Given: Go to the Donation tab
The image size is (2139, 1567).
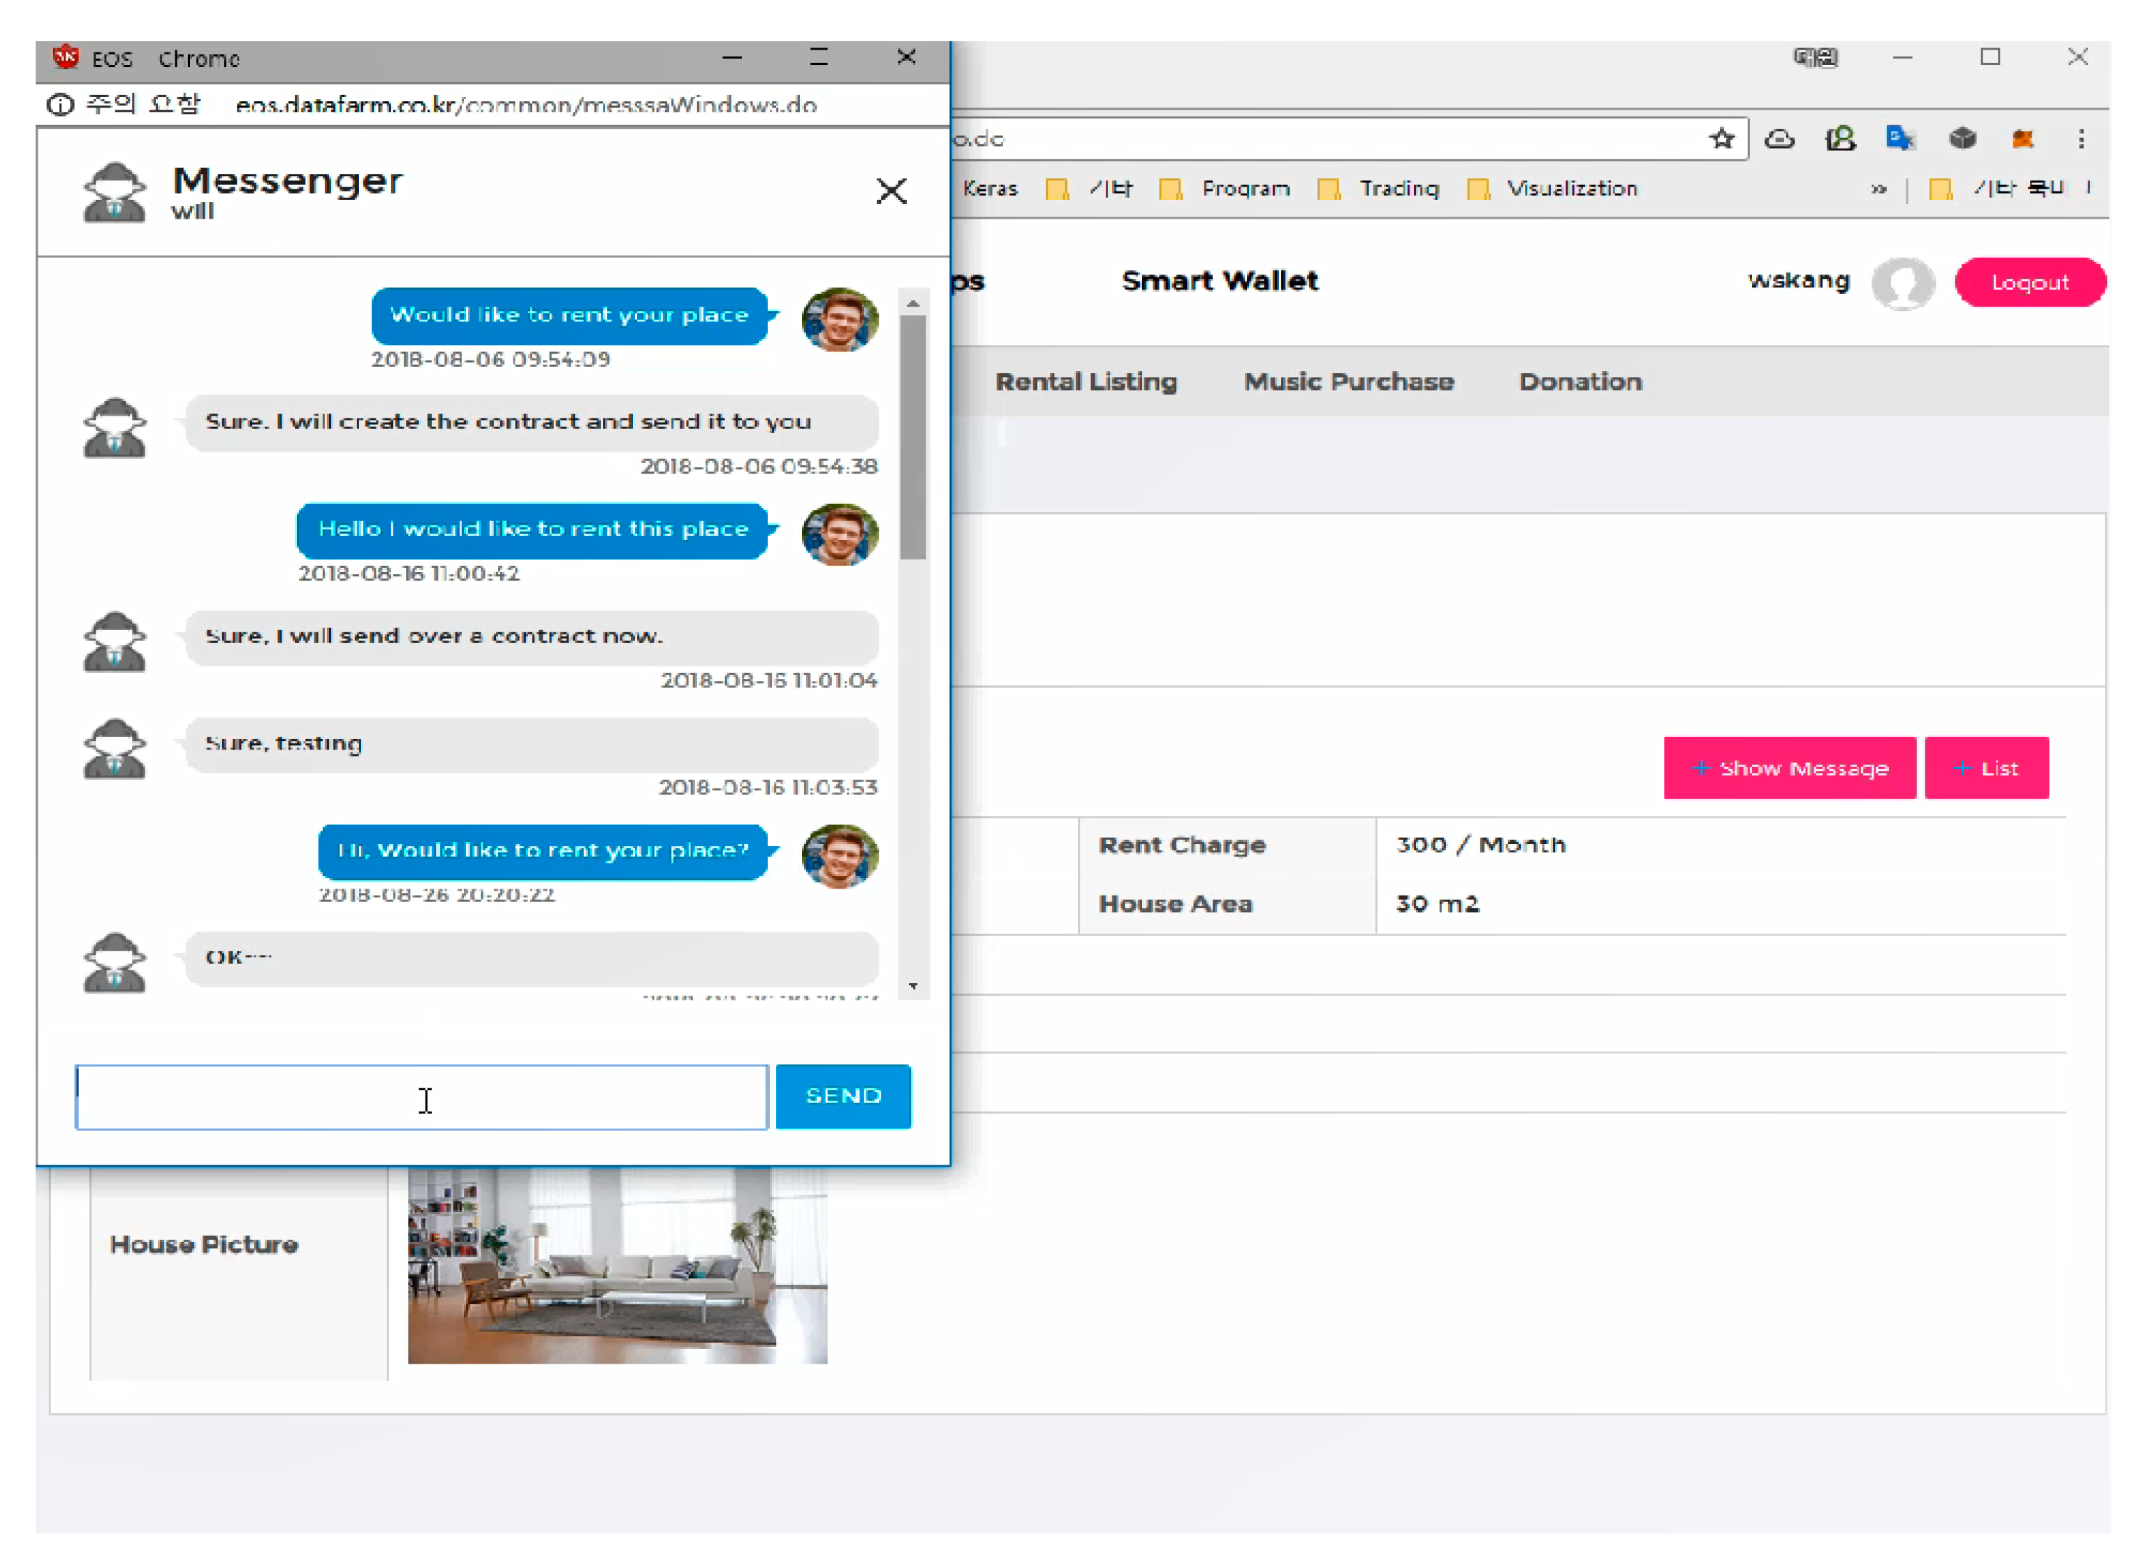Looking at the screenshot, I should 1579,381.
